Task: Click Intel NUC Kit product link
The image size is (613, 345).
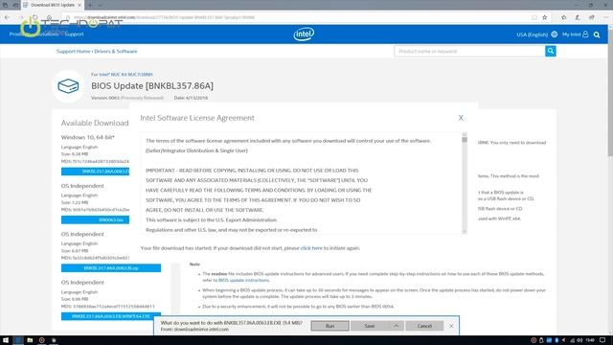Action: (x=125, y=75)
